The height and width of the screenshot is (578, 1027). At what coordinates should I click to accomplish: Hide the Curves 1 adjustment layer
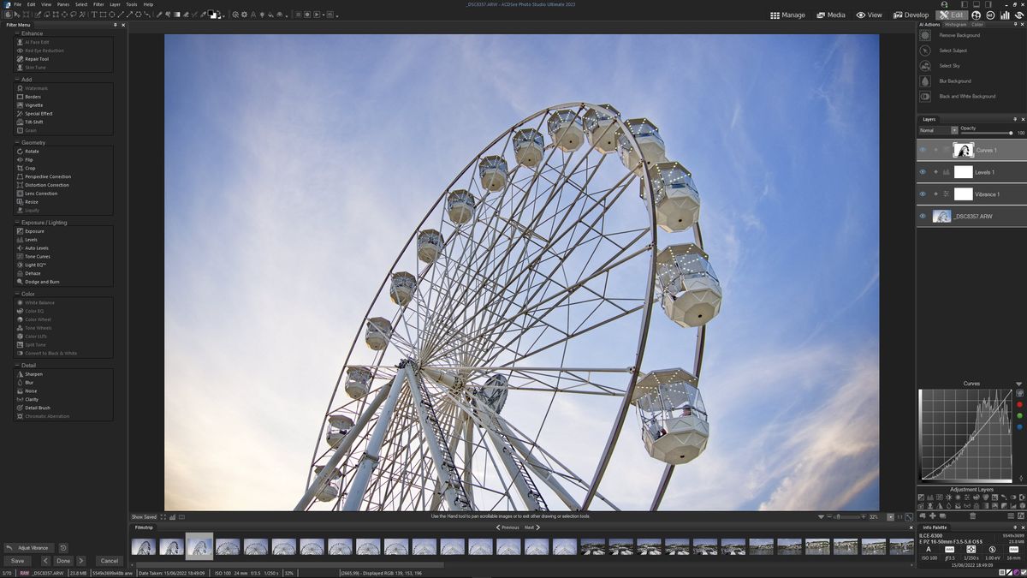coord(923,150)
